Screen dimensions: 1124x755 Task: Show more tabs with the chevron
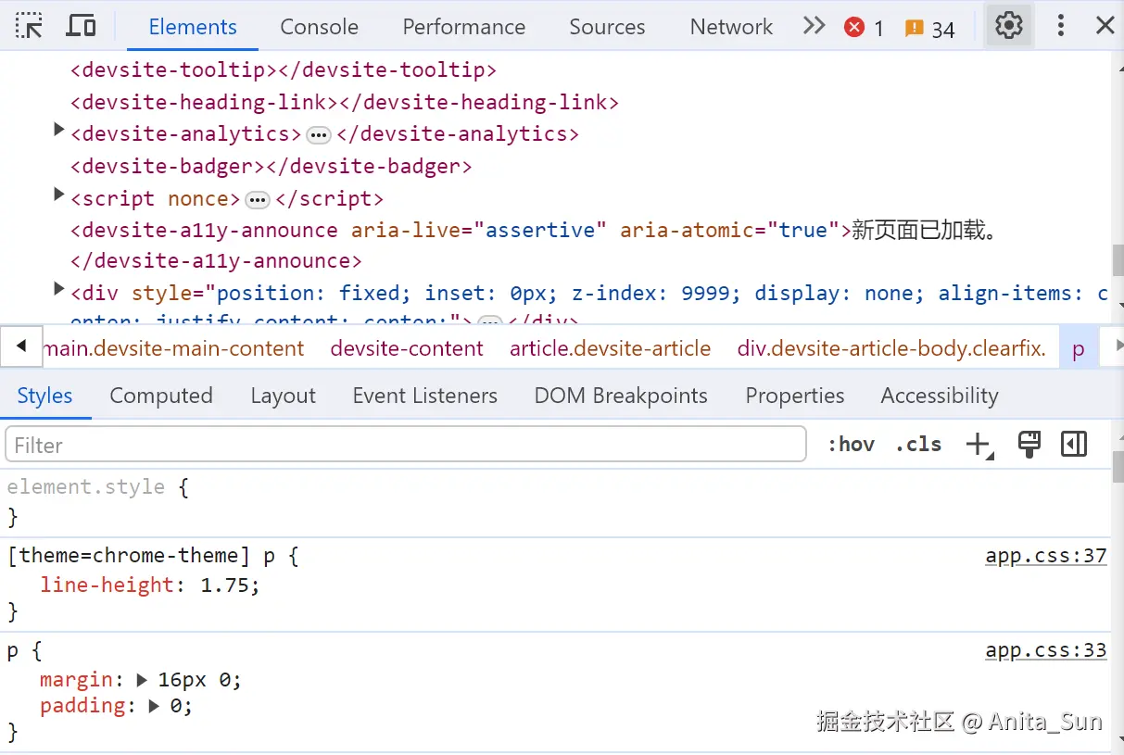[814, 26]
